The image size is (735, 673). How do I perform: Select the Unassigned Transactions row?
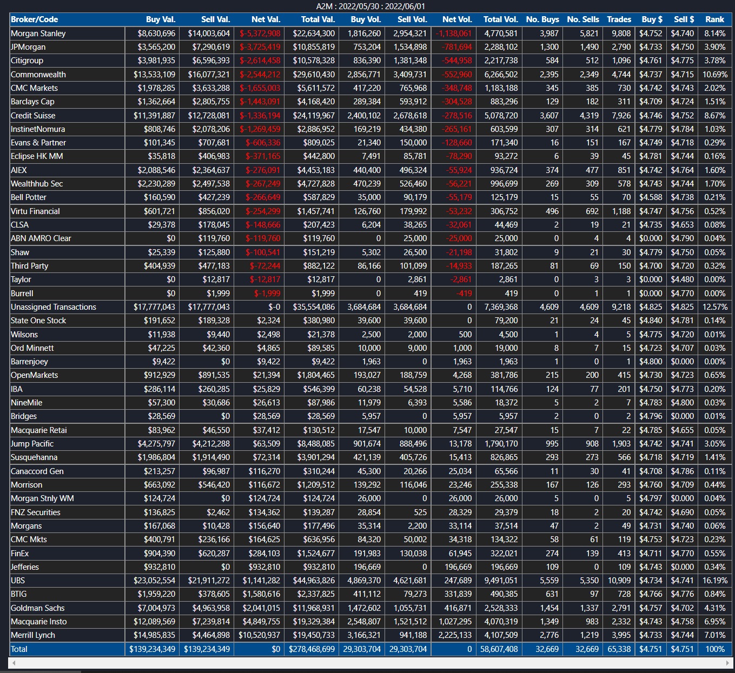(370, 307)
